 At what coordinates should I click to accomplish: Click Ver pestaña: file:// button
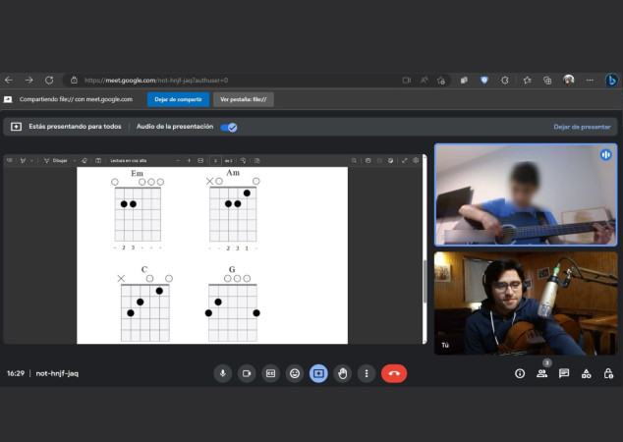click(x=243, y=99)
